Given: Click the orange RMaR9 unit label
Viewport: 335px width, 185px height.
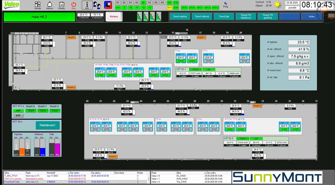Looking at the screenshot, I should point(71,38).
